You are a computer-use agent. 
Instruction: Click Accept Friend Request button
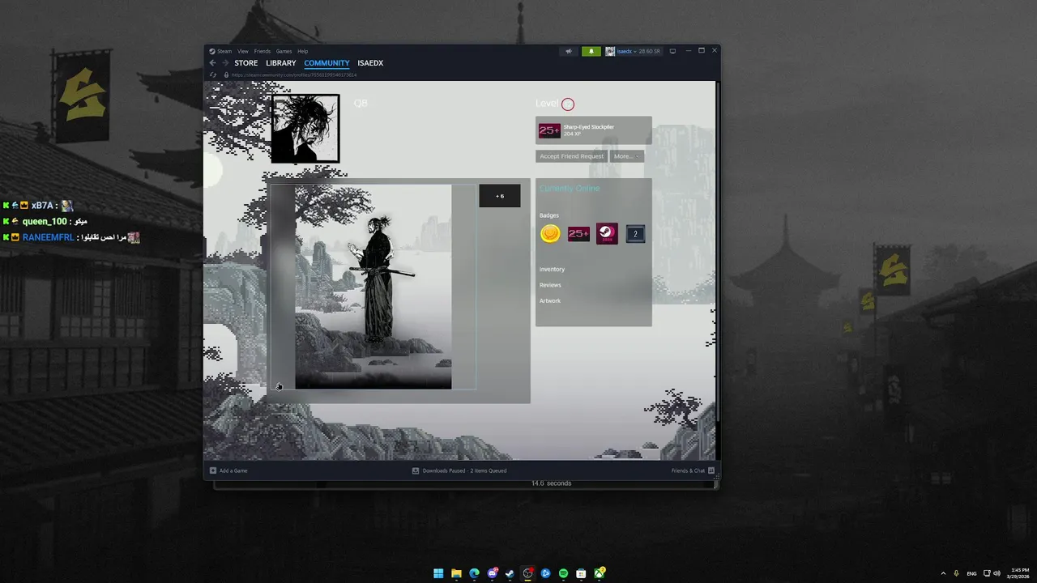click(571, 156)
